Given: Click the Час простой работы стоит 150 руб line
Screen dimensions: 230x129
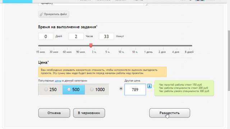Looking at the screenshot, I should coord(180,85).
